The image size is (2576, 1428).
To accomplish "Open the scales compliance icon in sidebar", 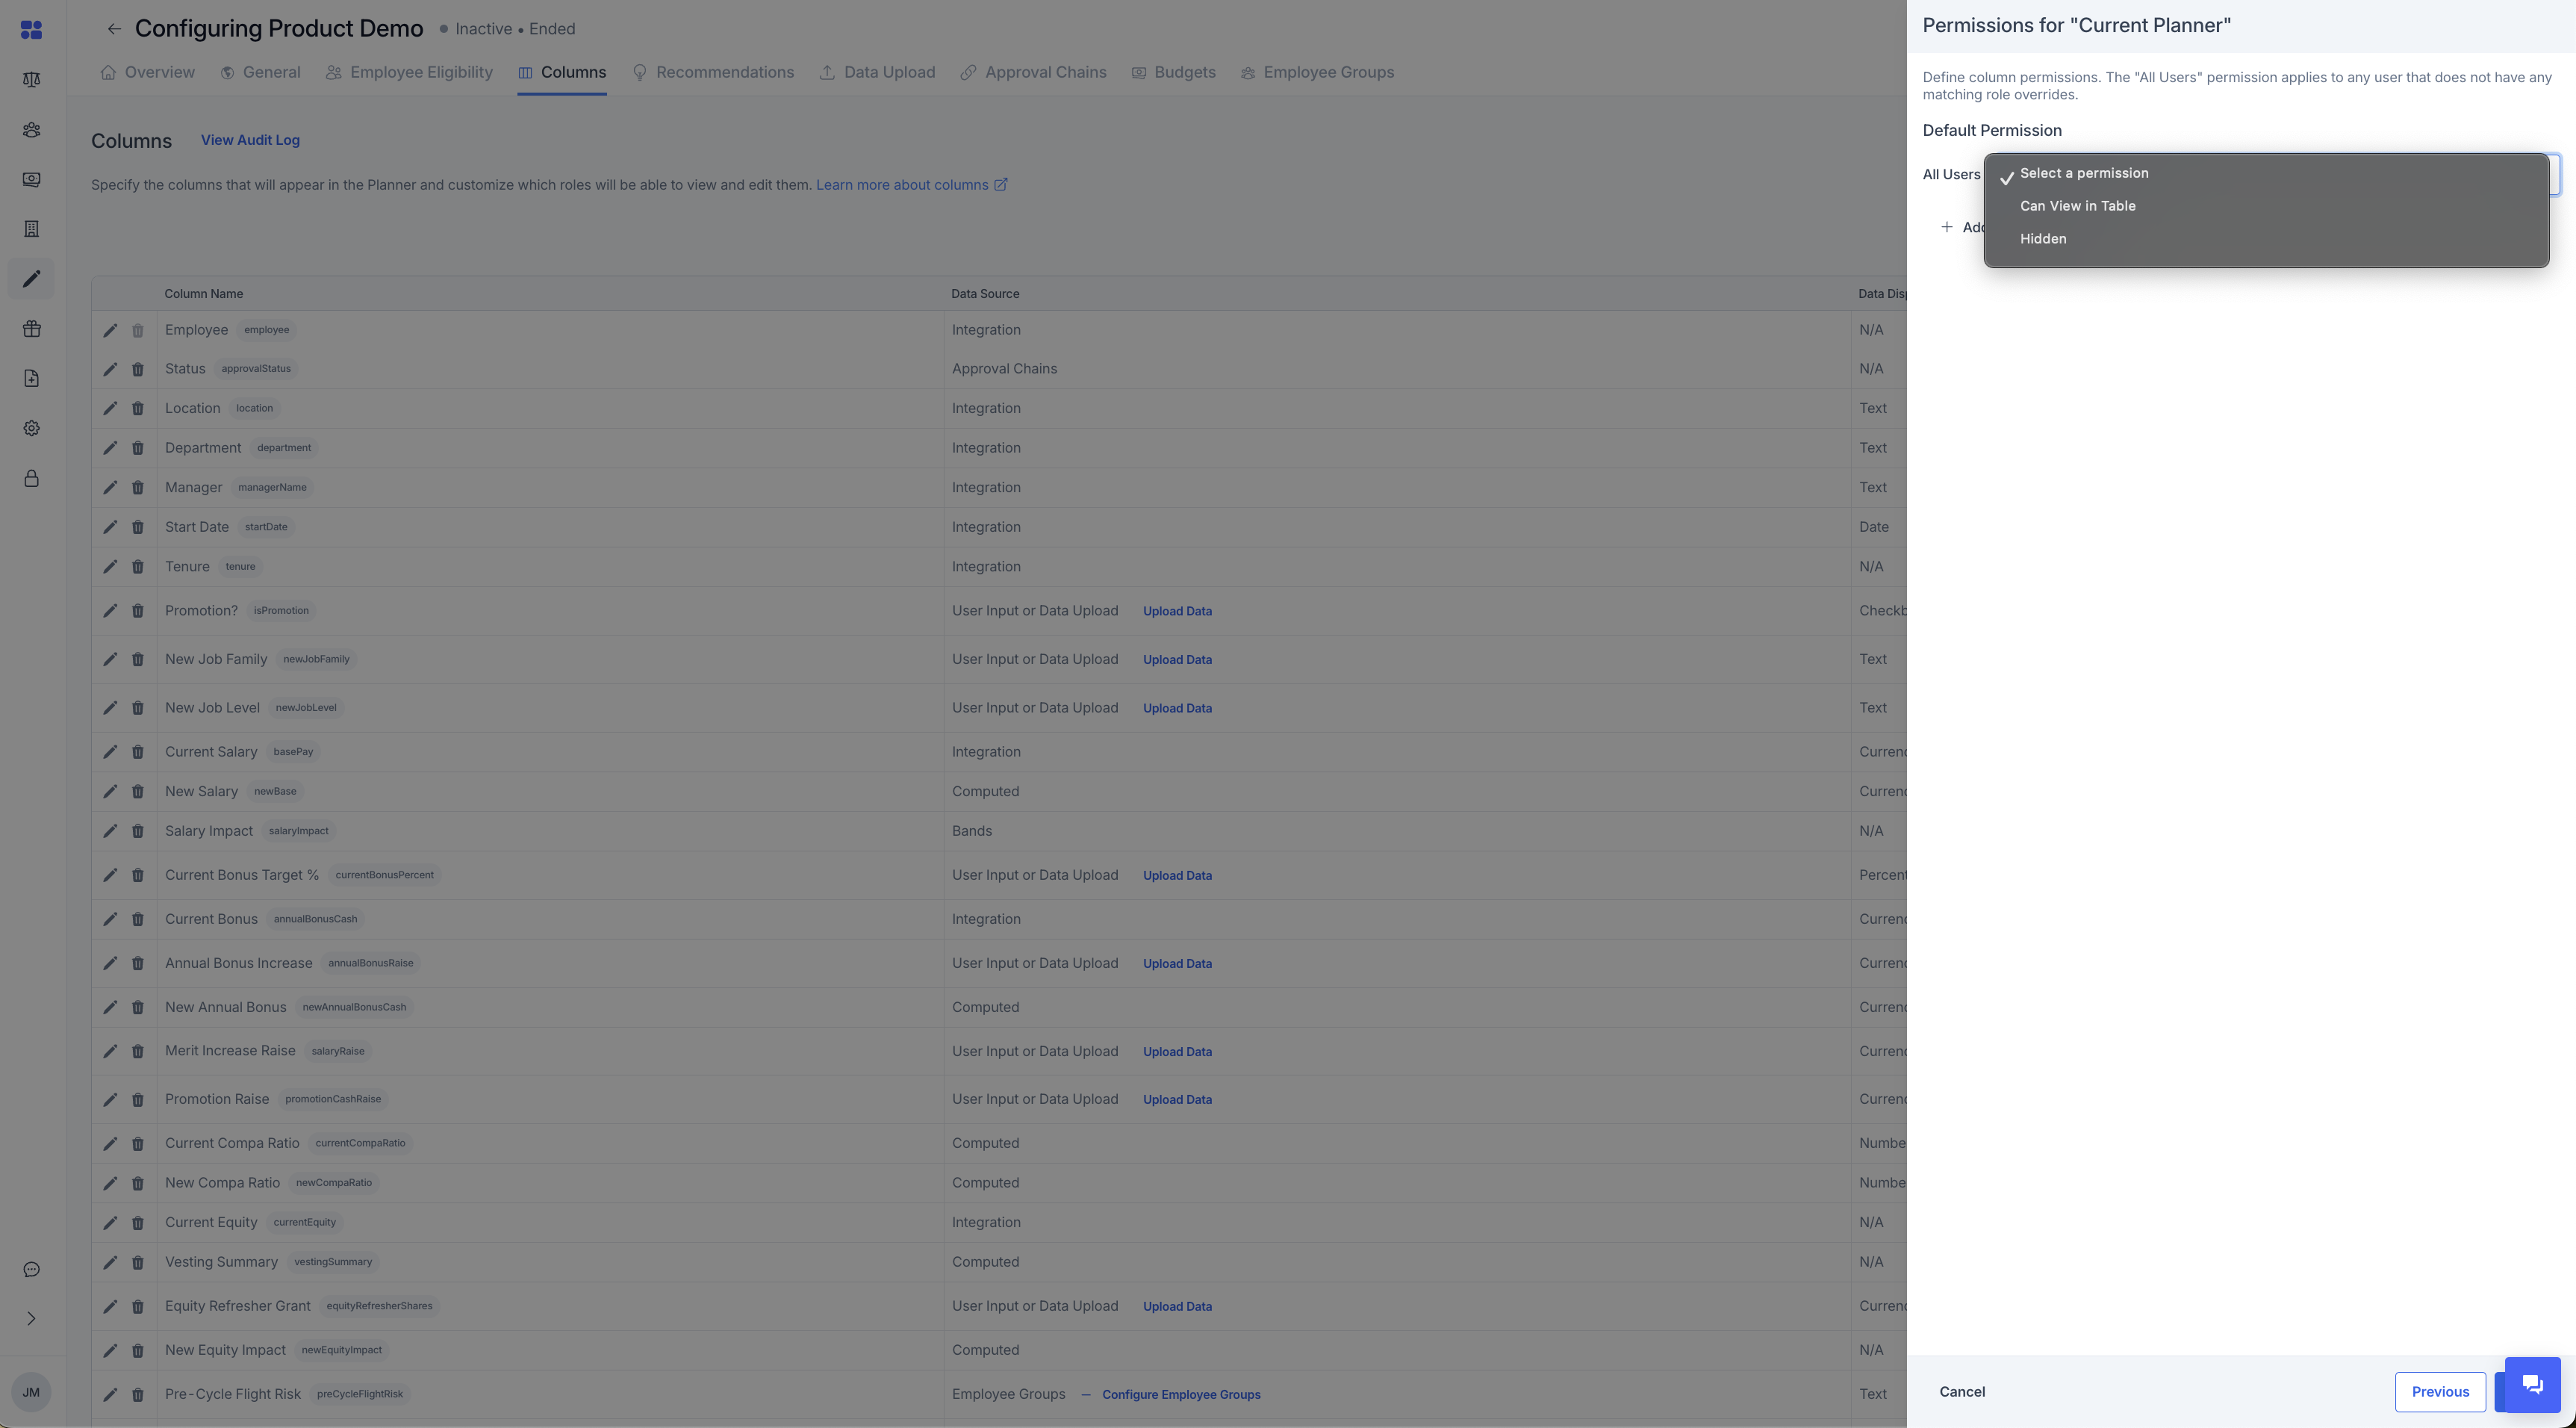I will point(30,79).
